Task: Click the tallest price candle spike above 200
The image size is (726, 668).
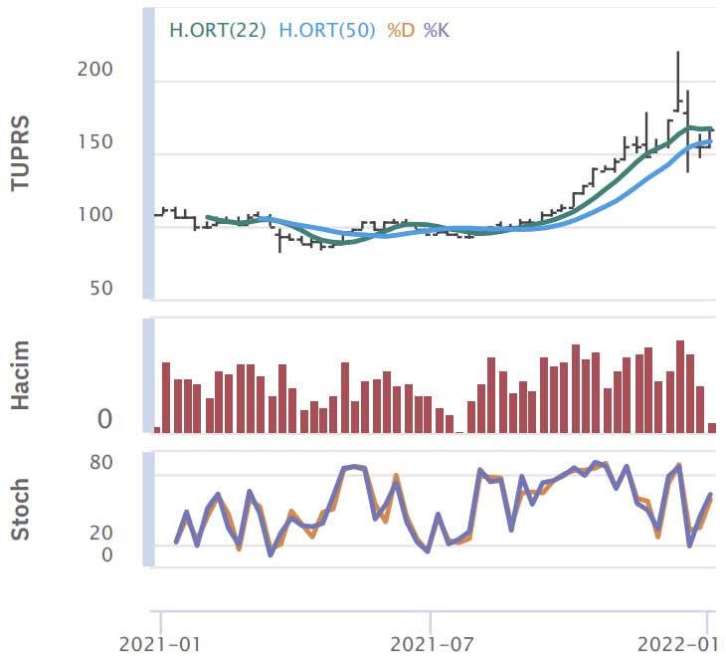Action: pos(678,81)
